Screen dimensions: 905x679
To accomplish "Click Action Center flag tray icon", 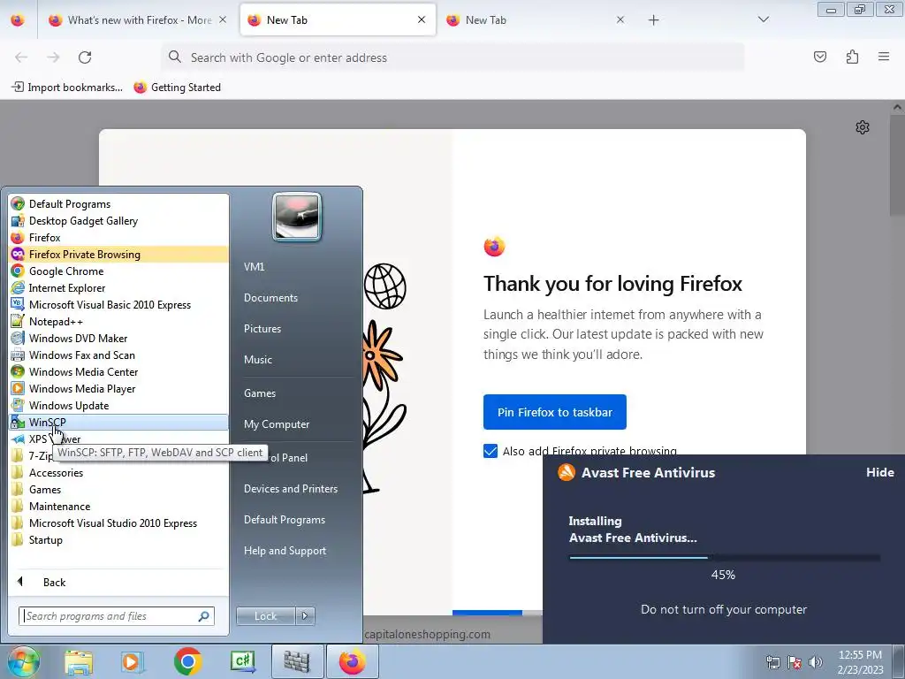I will [x=795, y=662].
